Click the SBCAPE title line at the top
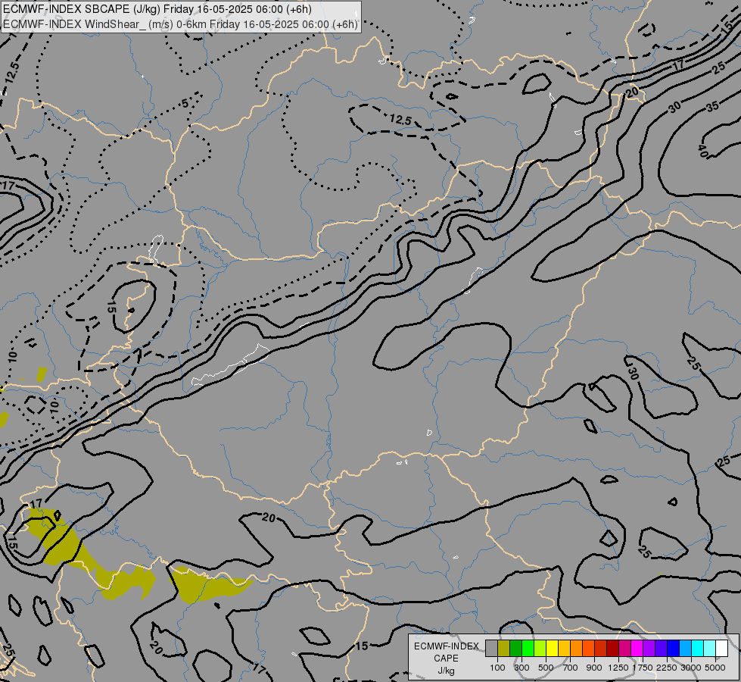The image size is (741, 682). tap(157, 9)
